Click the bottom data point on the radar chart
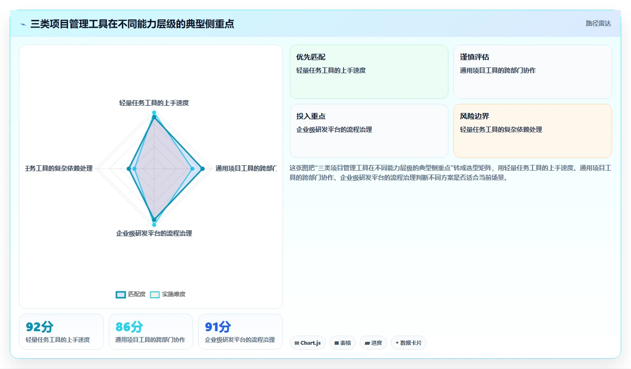The image size is (631, 369). tap(154, 225)
